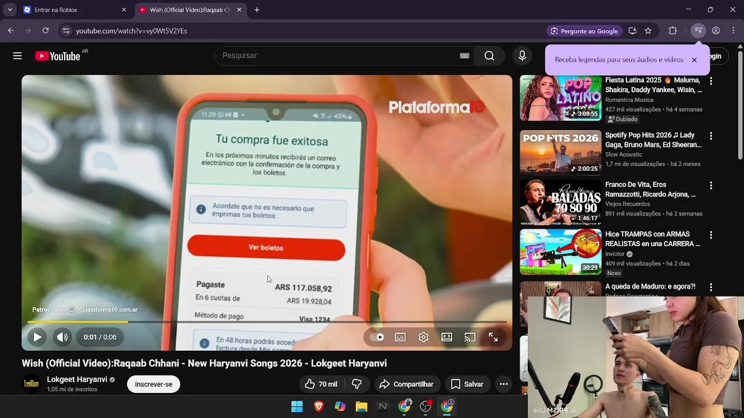Viewport: 744px width, 418px height.
Task: Open the Patrocinado ad info icon
Action: [x=71, y=309]
